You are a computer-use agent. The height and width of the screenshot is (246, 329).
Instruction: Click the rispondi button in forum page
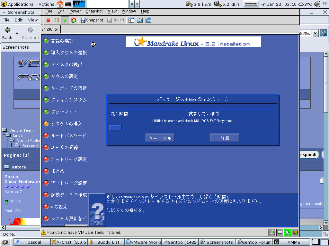coord(308,155)
